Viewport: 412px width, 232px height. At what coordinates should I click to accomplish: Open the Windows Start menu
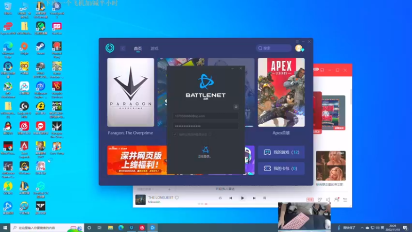(x=5, y=227)
